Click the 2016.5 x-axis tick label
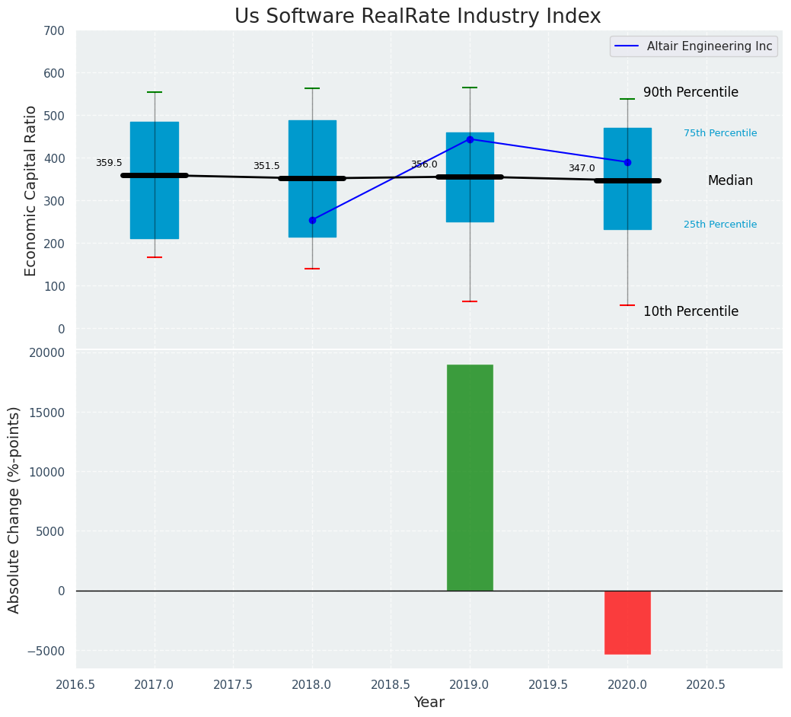Screen dimensions: 791x717 tap(75, 685)
